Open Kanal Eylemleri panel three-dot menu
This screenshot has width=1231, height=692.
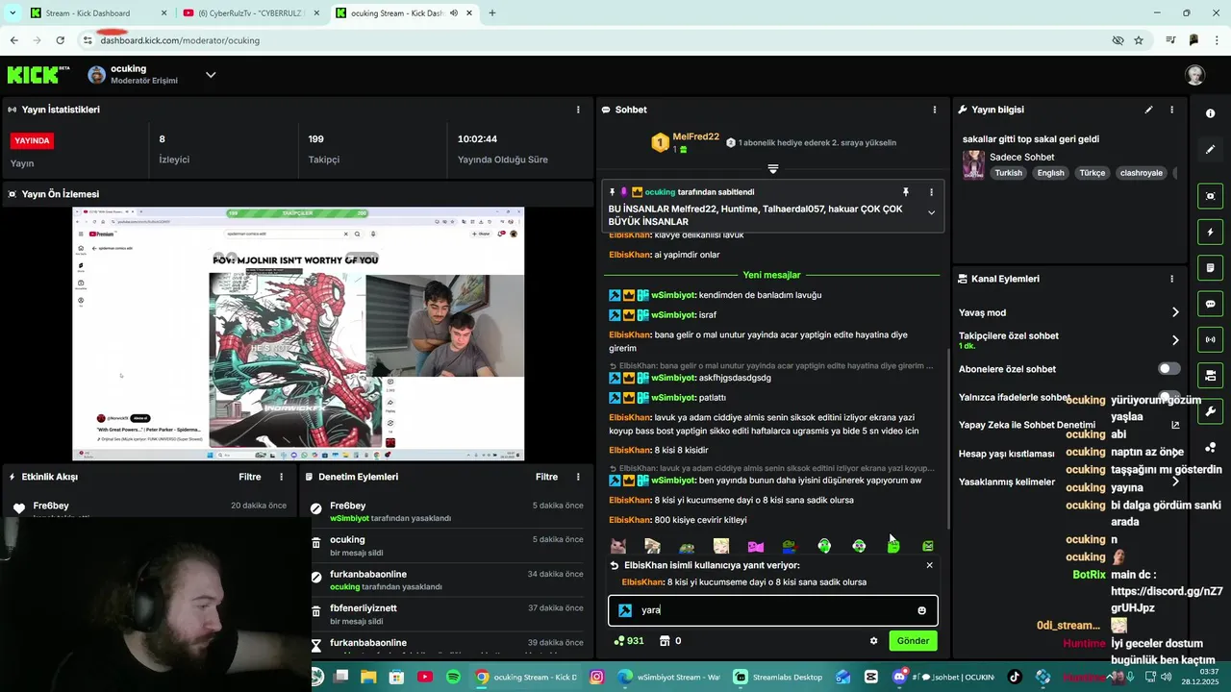1171,279
